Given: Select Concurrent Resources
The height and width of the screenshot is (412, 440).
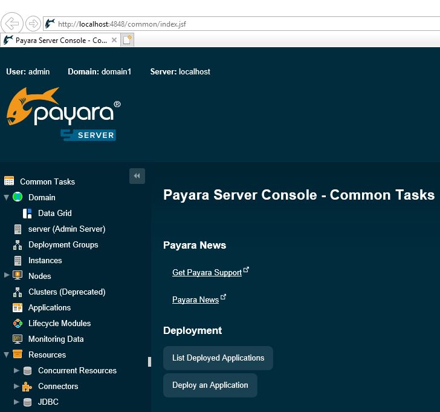Looking at the screenshot, I should 77,370.
